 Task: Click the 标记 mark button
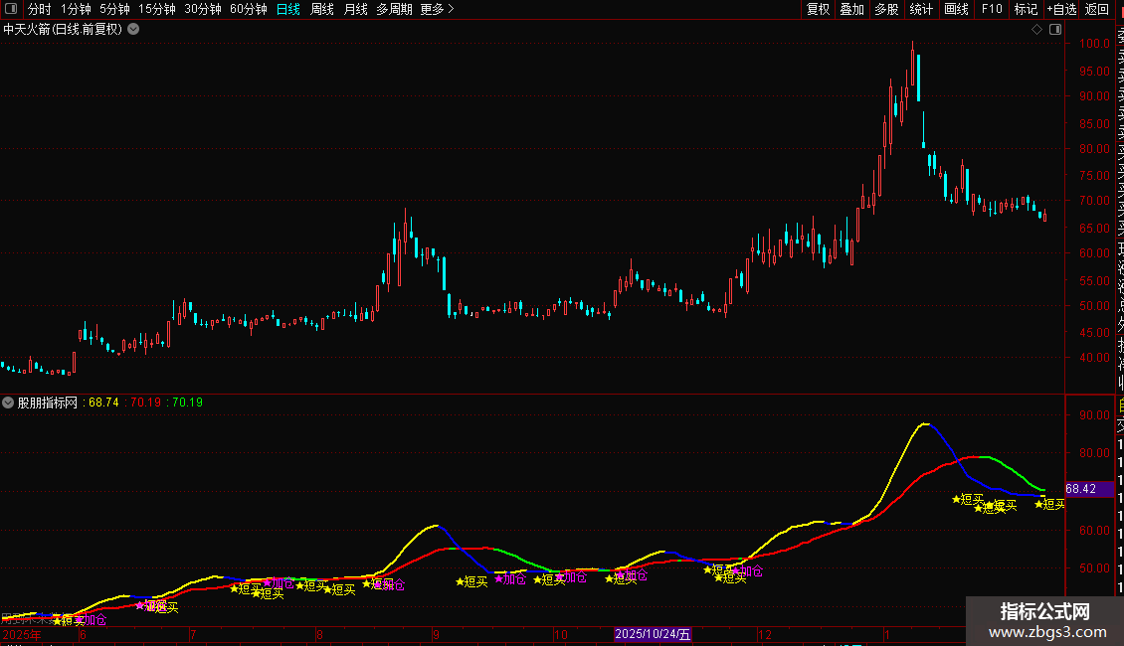point(1026,9)
